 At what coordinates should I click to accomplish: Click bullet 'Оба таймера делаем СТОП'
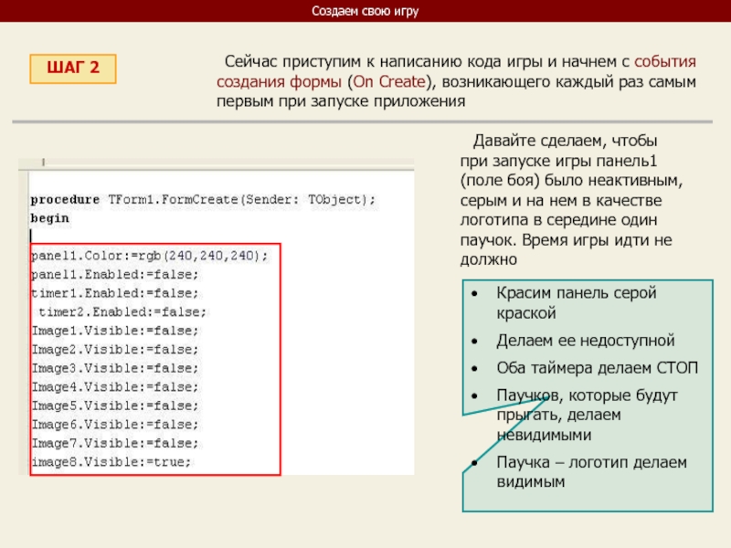pyautogui.click(x=598, y=368)
